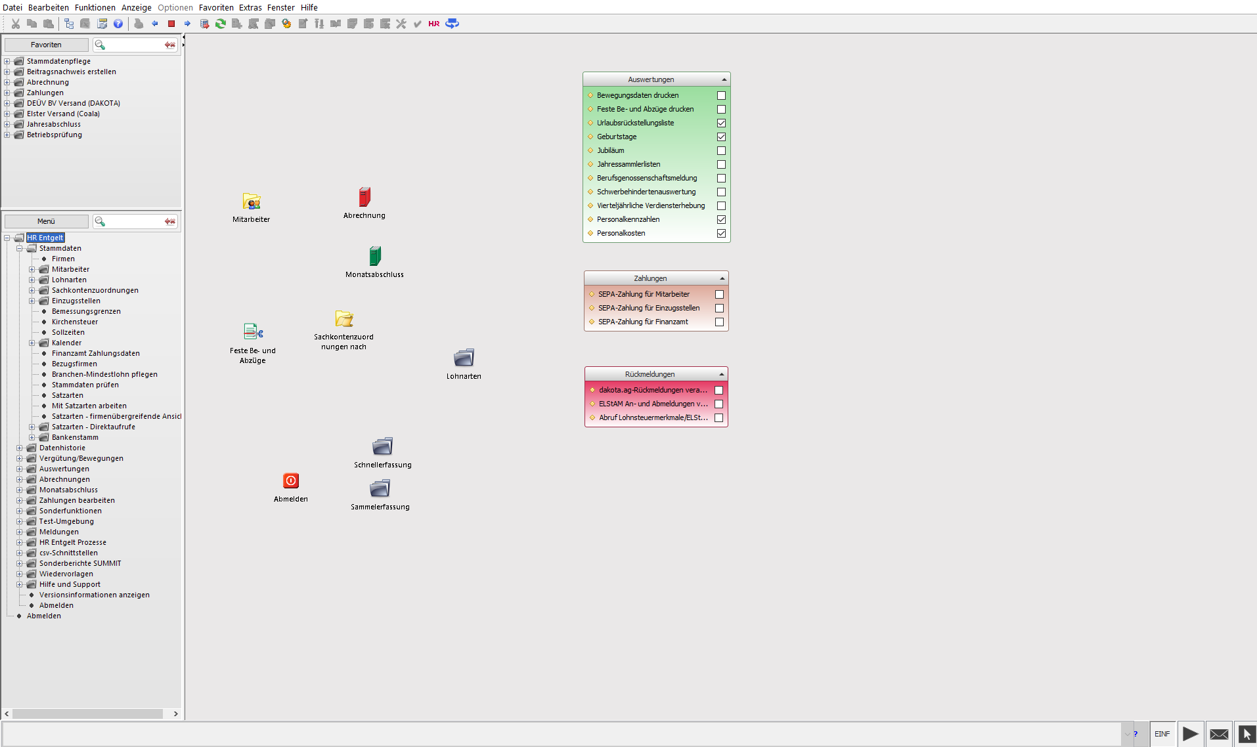The image size is (1257, 747).
Task: Open the red Abrechnung book icon
Action: click(x=364, y=197)
